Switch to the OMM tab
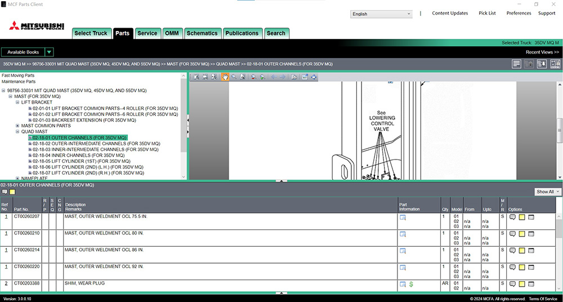Screen dimensions: 563x302 172,33
